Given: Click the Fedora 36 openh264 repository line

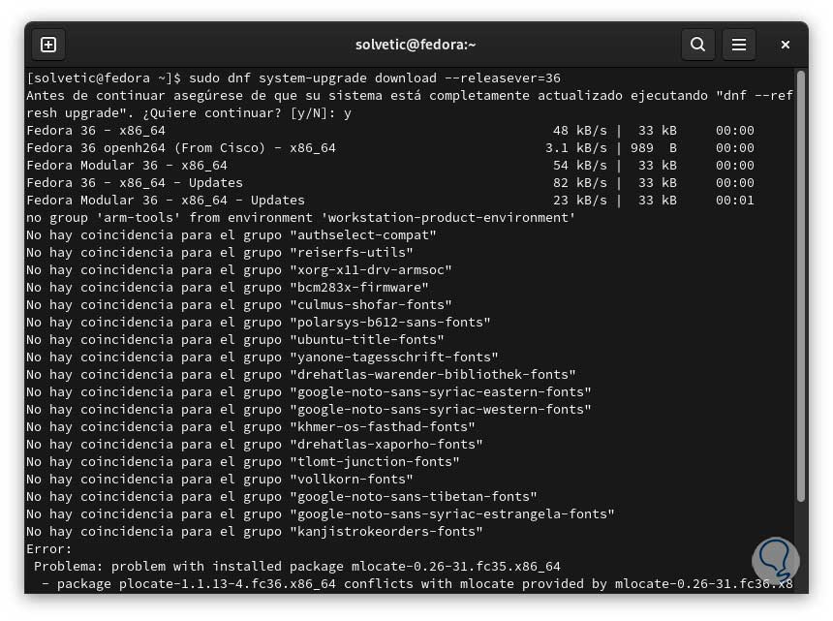Looking at the screenshot, I should coord(181,148).
